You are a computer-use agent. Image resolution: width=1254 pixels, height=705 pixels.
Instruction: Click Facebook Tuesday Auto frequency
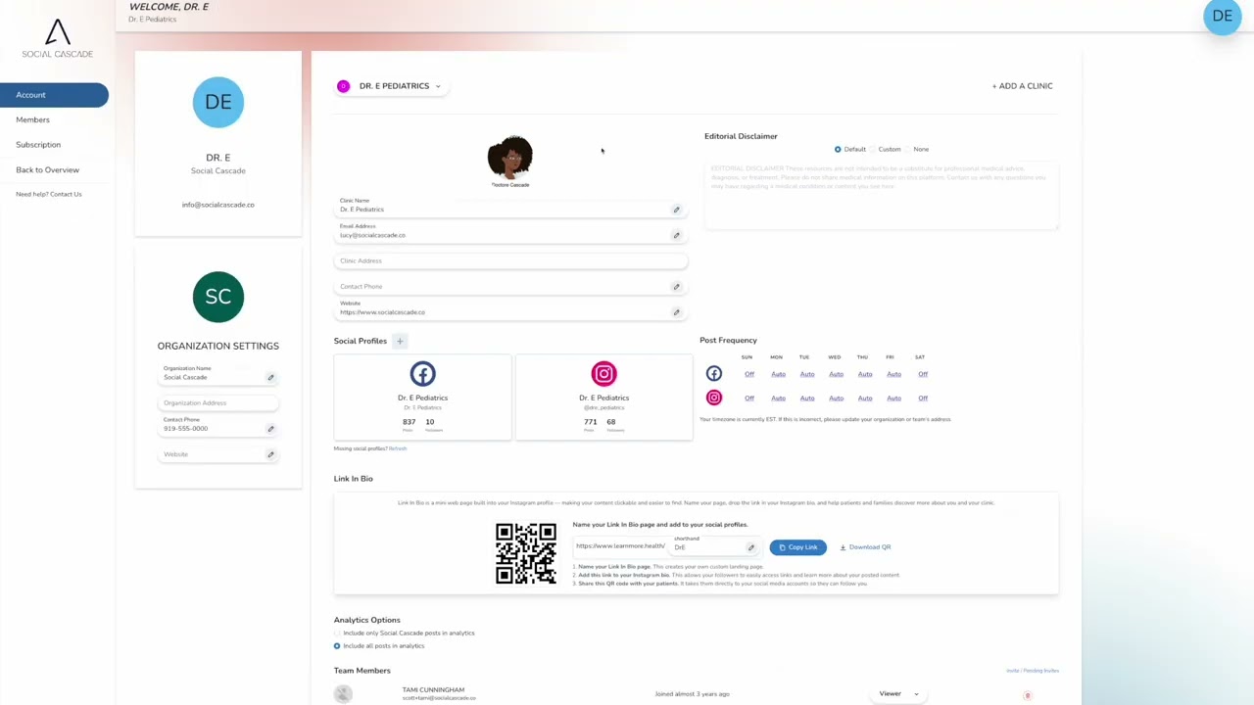[x=807, y=374]
